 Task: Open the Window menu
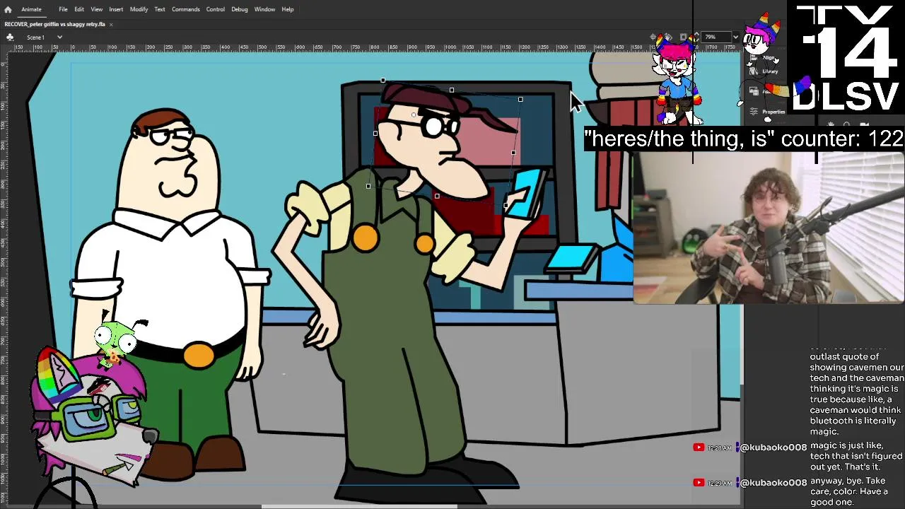[264, 9]
